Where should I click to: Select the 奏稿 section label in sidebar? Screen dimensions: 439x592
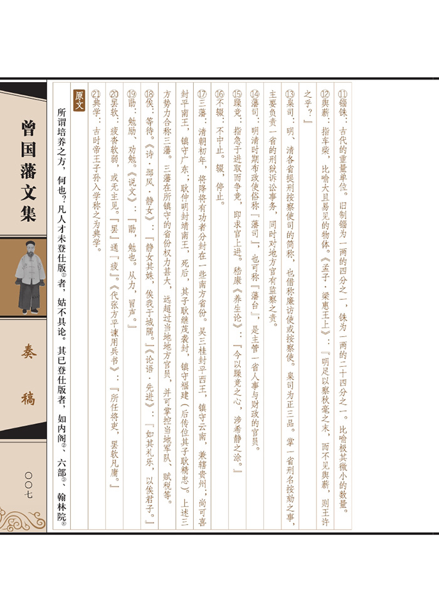pos(28,375)
